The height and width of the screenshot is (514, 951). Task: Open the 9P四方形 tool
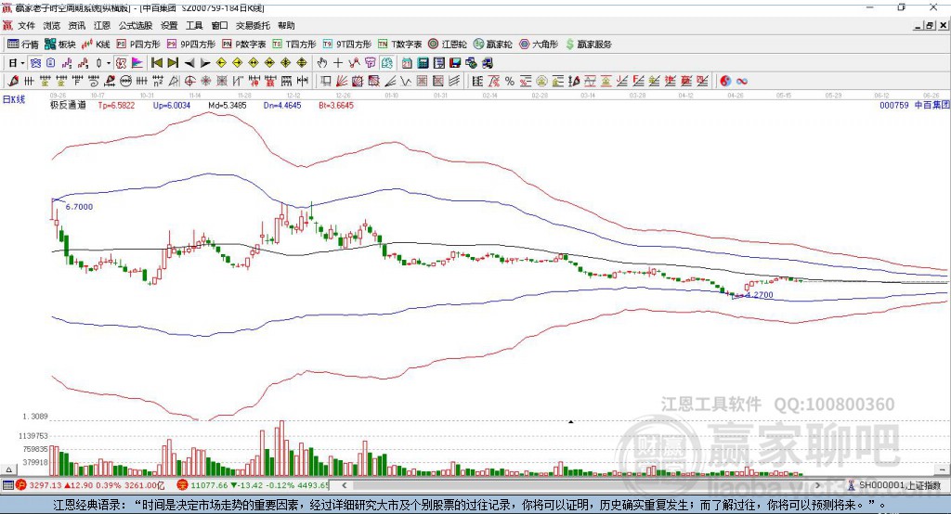pos(191,45)
